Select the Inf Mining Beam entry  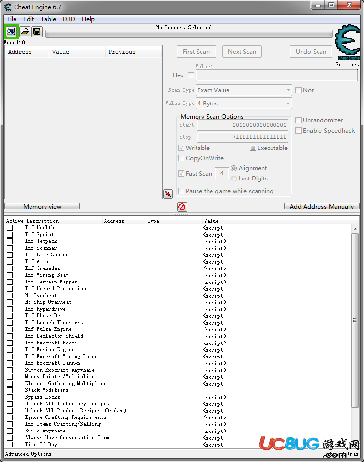pos(46,275)
